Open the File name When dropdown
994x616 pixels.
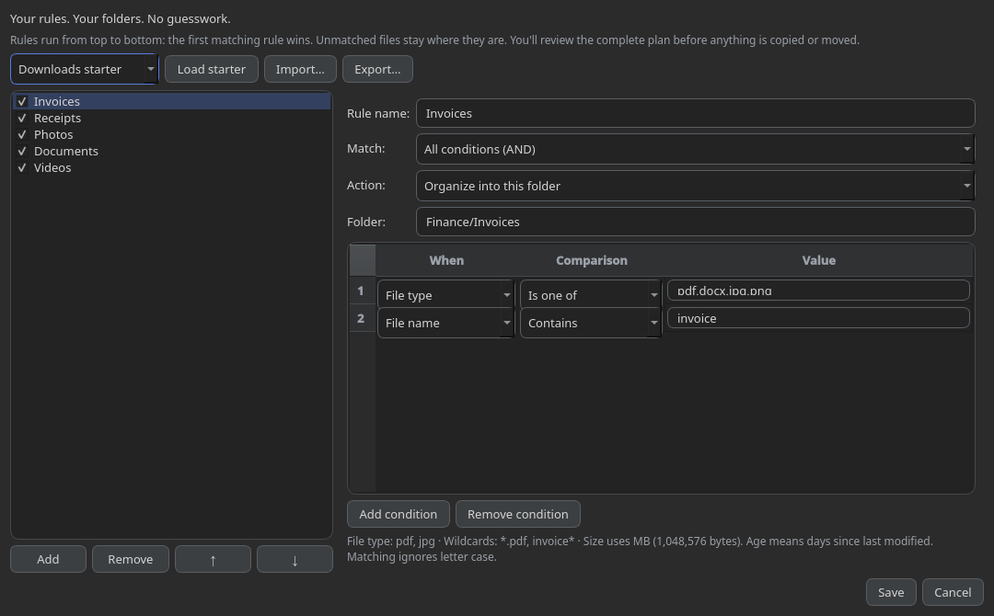point(446,323)
